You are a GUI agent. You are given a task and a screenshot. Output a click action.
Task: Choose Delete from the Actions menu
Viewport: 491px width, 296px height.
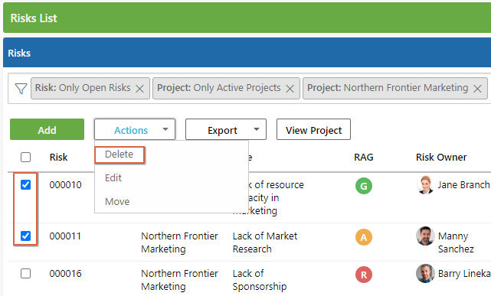[x=119, y=155]
